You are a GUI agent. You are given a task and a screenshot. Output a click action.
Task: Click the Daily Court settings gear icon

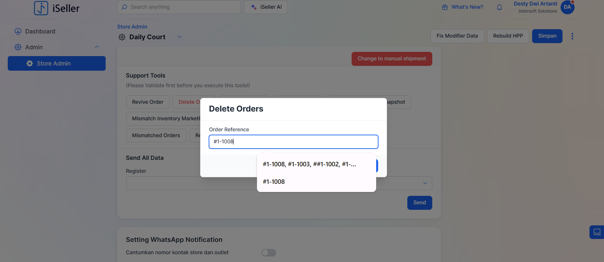coord(122,37)
